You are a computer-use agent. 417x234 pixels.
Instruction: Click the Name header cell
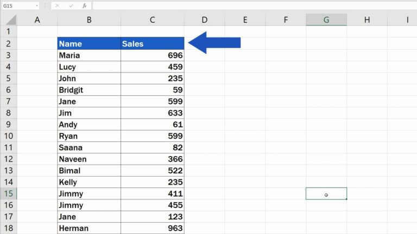click(x=89, y=44)
